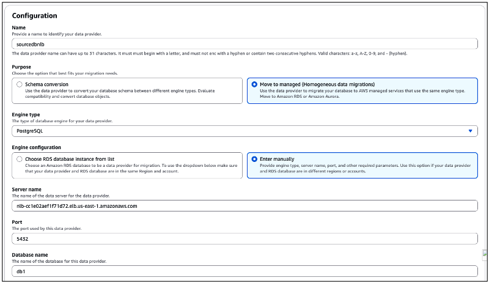Click the Database name field containing db1

[244, 271]
